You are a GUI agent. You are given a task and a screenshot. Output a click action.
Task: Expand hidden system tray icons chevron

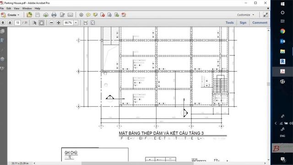point(276,123)
